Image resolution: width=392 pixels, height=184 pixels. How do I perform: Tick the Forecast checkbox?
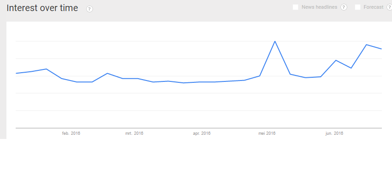[358, 7]
